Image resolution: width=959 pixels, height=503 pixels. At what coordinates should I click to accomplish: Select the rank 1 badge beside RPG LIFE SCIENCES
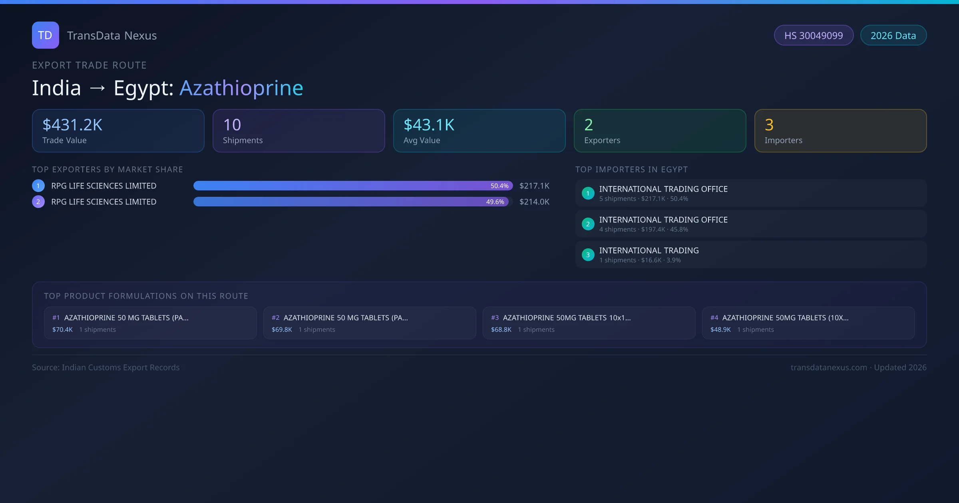tap(38, 186)
